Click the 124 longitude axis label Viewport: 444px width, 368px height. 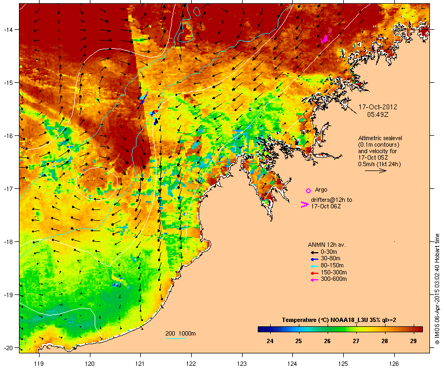pyautogui.click(x=292, y=364)
